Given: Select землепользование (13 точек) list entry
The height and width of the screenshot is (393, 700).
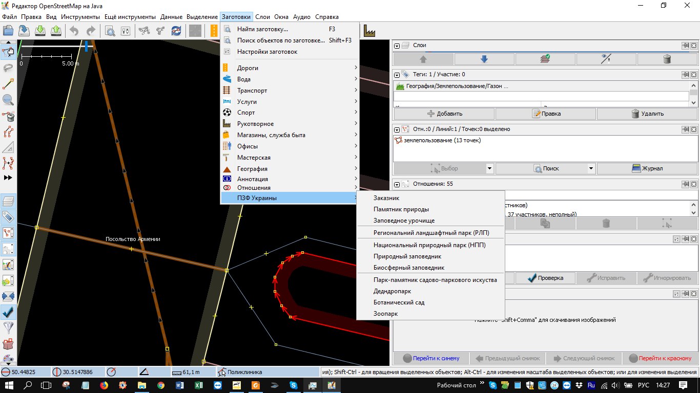Looking at the screenshot, I should click(x=545, y=140).
